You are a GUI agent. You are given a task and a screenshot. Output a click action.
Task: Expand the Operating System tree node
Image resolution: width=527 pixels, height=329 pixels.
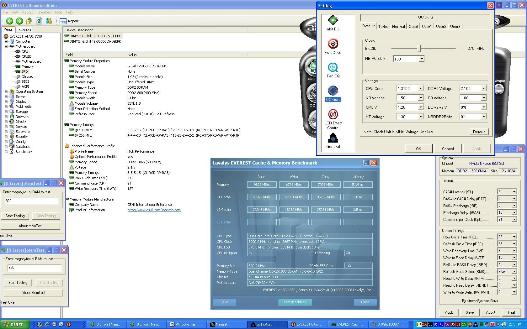6,91
